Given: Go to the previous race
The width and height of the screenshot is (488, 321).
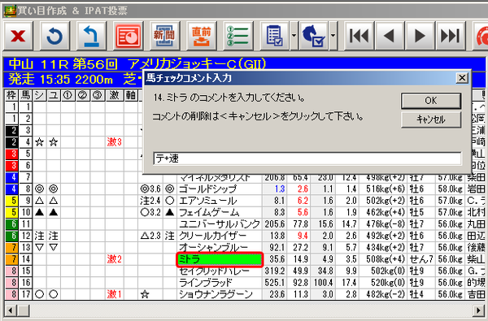Looking at the screenshot, I should [389, 36].
